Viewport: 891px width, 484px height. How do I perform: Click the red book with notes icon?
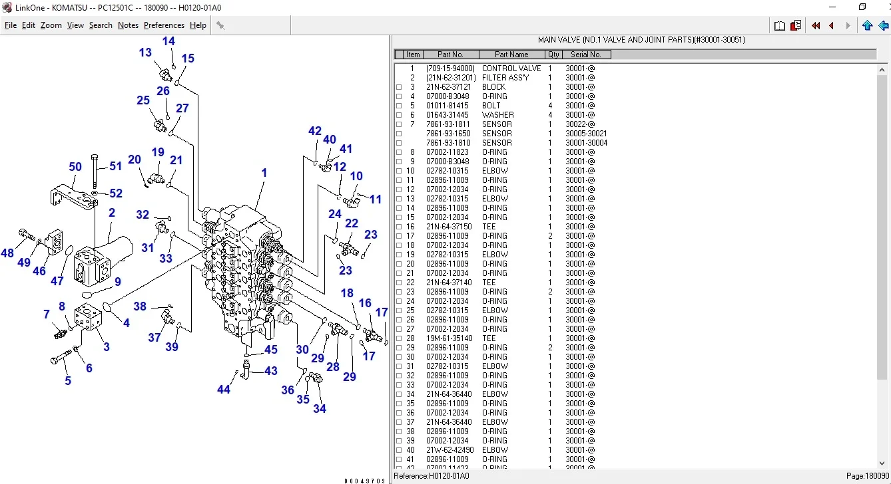point(796,26)
